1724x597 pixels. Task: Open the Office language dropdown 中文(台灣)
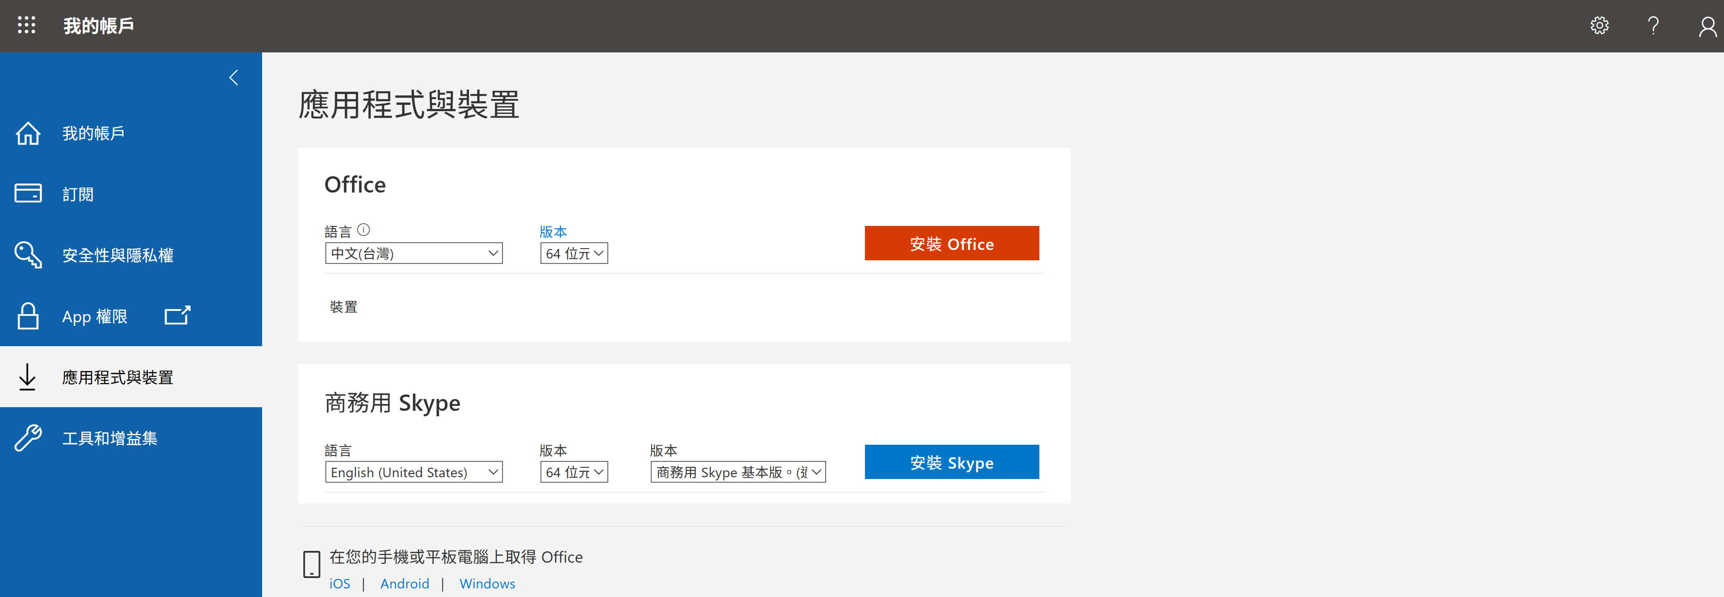click(413, 253)
